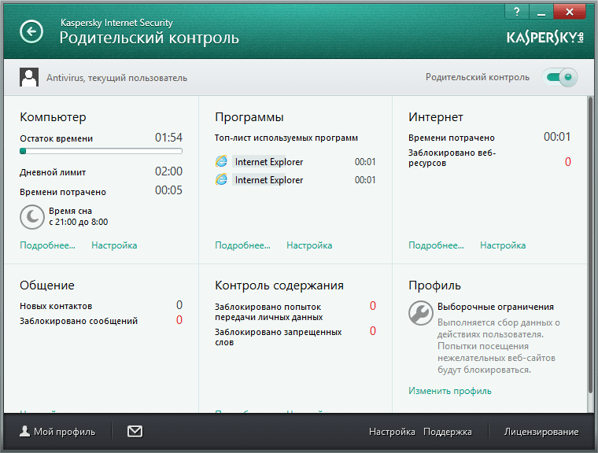This screenshot has height=453, width=598.
Task: Click the Время сна schedule text
Action: click(78, 216)
